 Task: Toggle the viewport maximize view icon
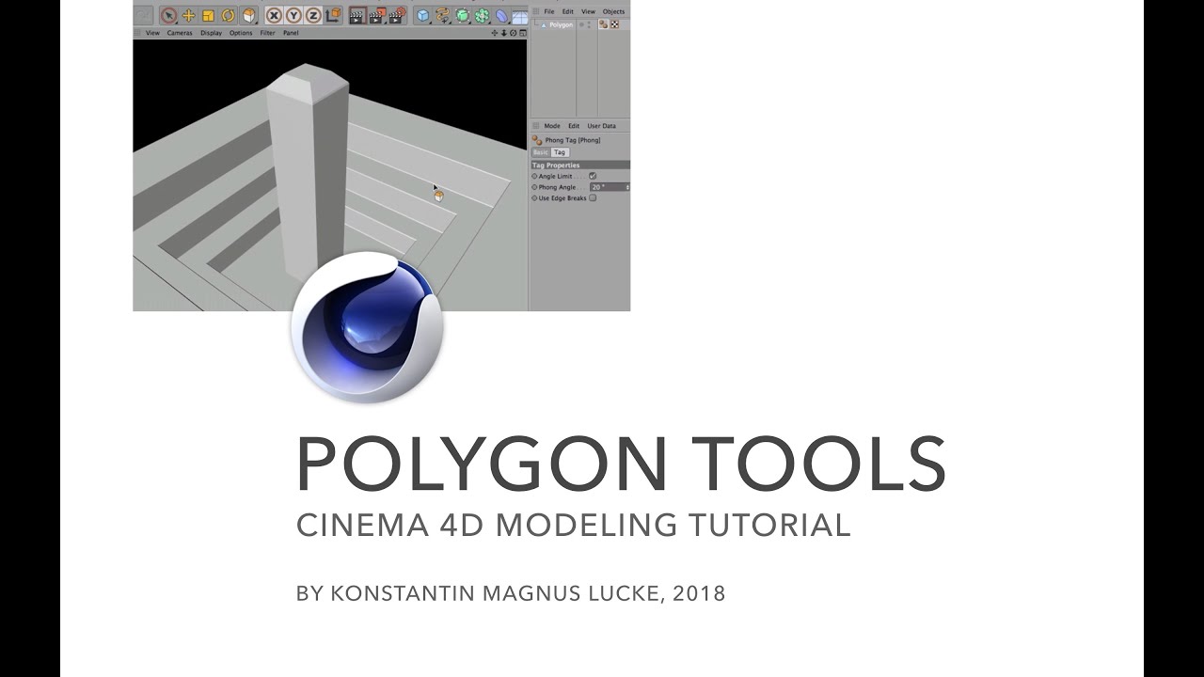[522, 33]
